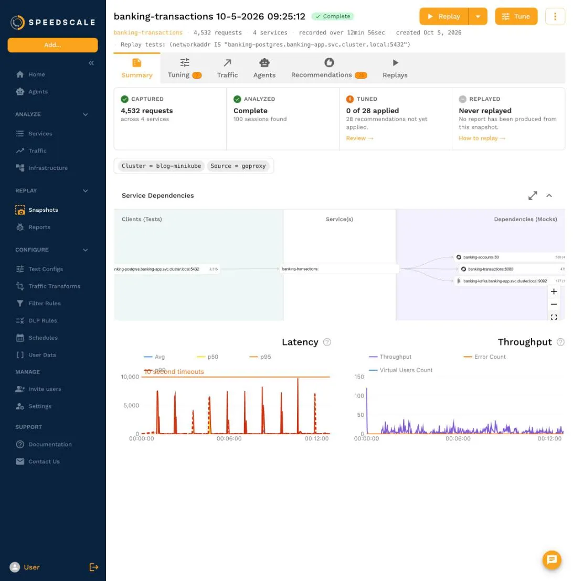Zoom in on the dependency graph

[x=554, y=292]
